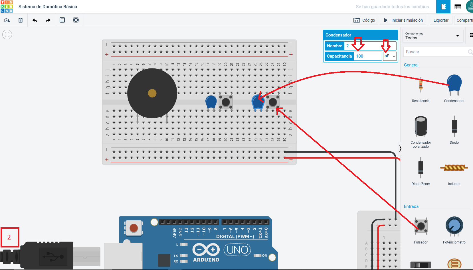Undo the last action
This screenshot has height=270, width=473.
click(35, 20)
